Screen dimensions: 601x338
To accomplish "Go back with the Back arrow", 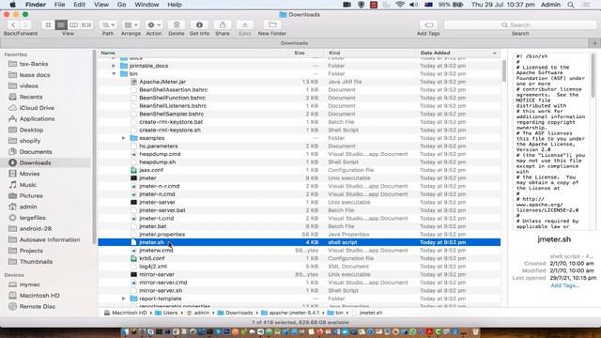I will [x=14, y=25].
